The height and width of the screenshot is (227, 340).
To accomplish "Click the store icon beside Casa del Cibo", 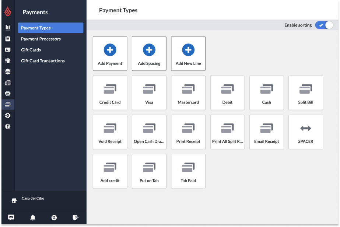I will [14, 200].
